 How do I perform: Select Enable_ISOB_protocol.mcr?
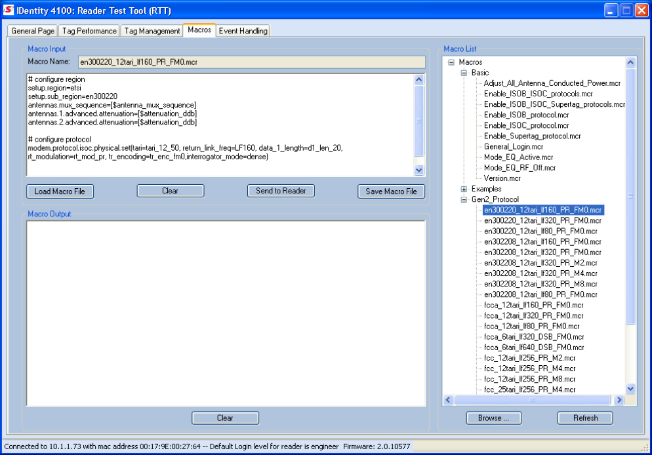526,115
